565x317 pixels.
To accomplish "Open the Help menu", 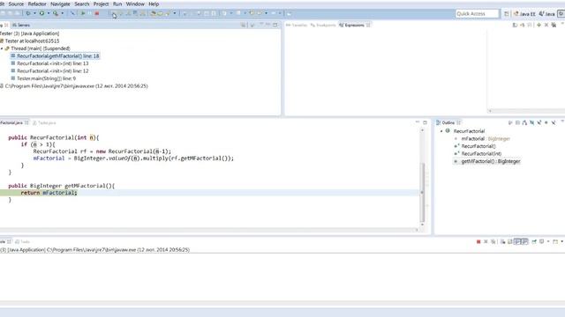I will click(154, 4).
